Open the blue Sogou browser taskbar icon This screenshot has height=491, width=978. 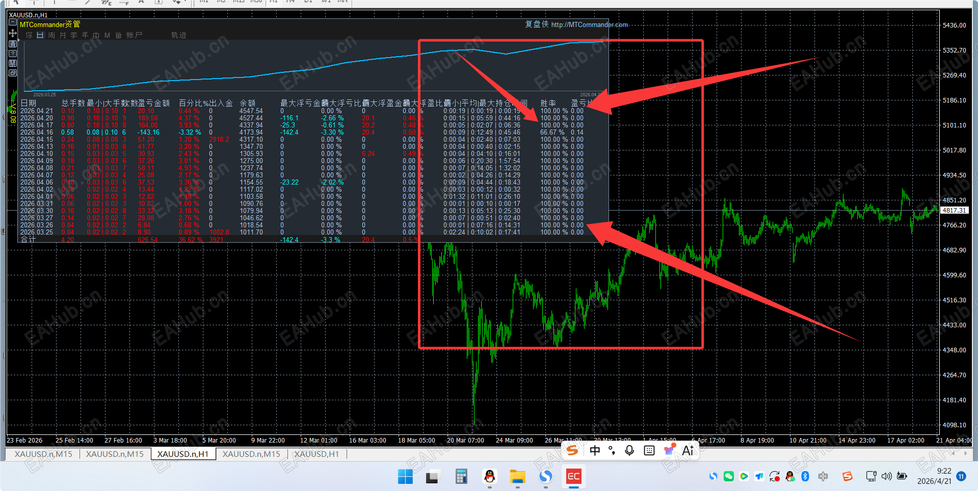tap(546, 477)
